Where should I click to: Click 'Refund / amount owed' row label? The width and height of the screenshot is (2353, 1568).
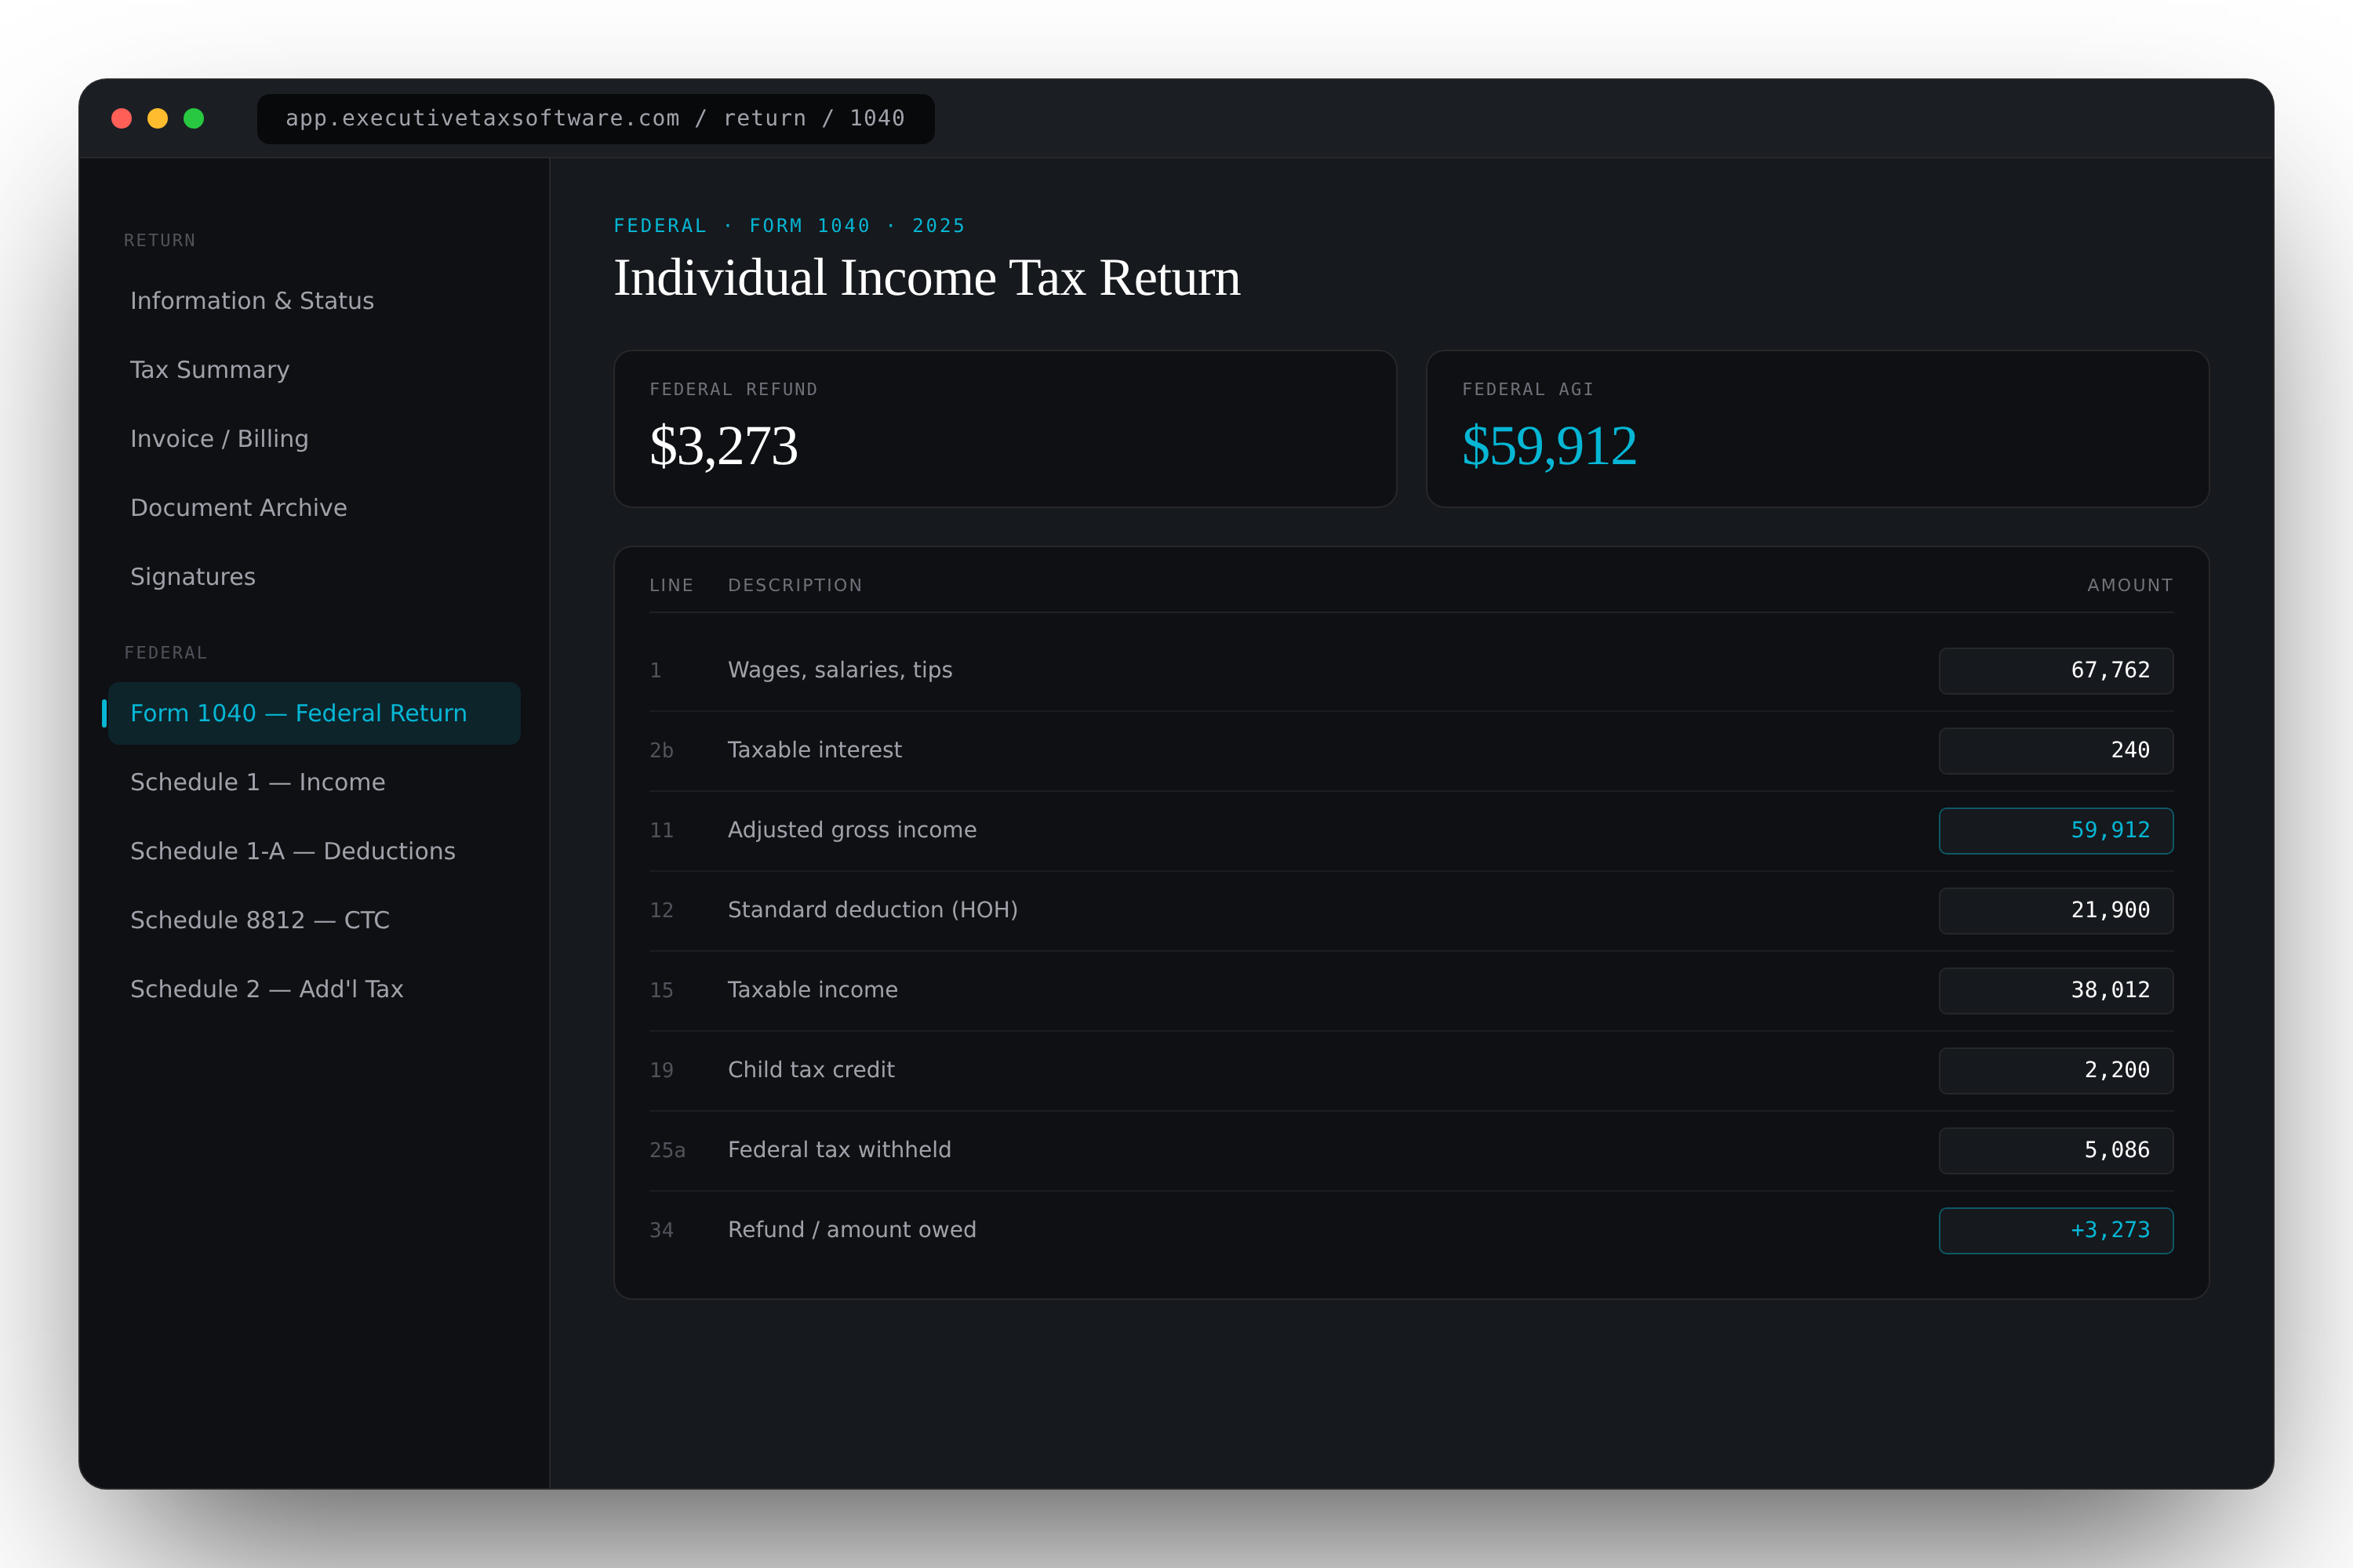853,1230
